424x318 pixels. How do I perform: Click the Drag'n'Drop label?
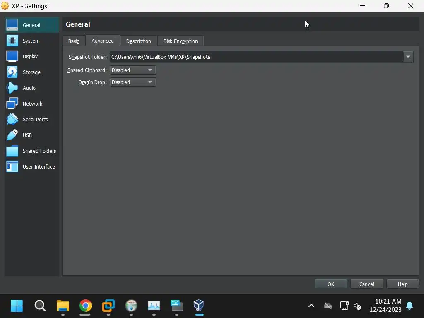(x=93, y=82)
